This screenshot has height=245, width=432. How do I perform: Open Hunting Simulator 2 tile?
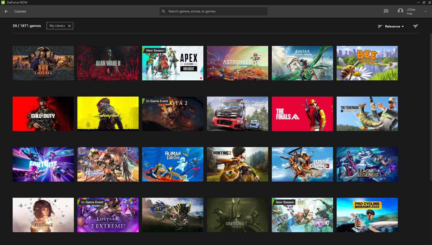click(x=238, y=164)
